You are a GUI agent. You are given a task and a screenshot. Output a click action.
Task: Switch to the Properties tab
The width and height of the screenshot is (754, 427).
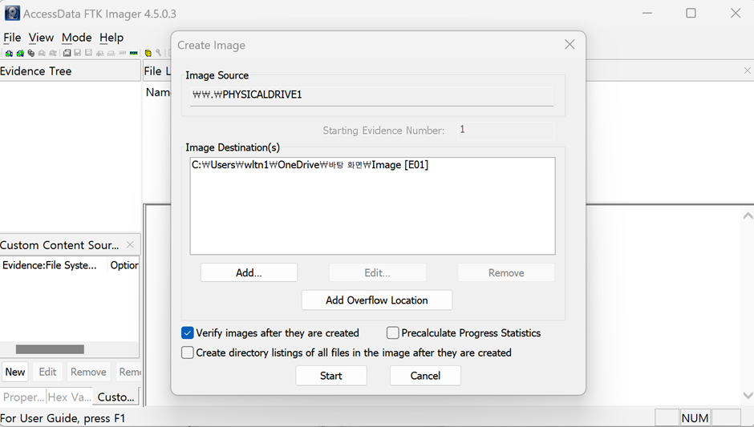click(23, 397)
